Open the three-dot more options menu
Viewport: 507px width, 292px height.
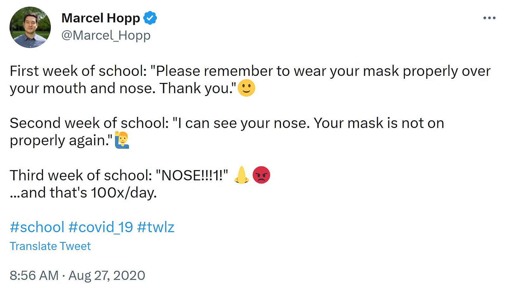489,18
